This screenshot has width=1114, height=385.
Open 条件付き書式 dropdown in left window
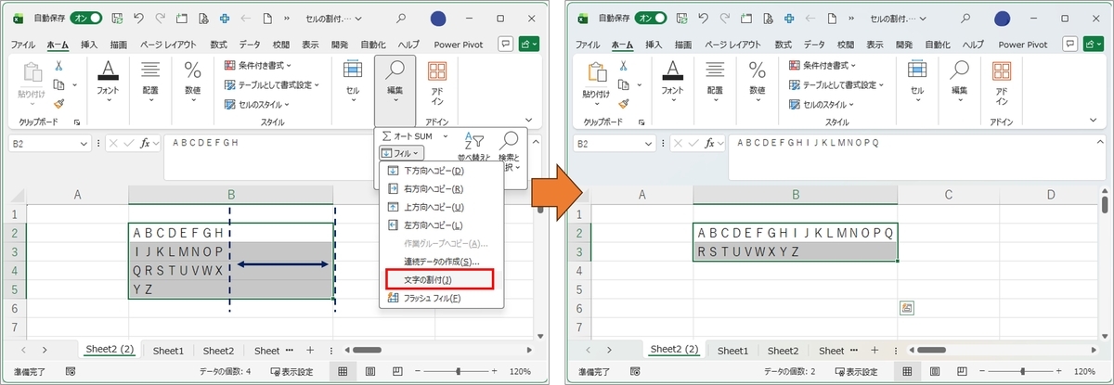259,65
